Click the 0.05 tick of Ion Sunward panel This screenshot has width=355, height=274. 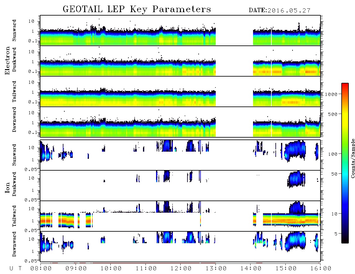coord(30,169)
